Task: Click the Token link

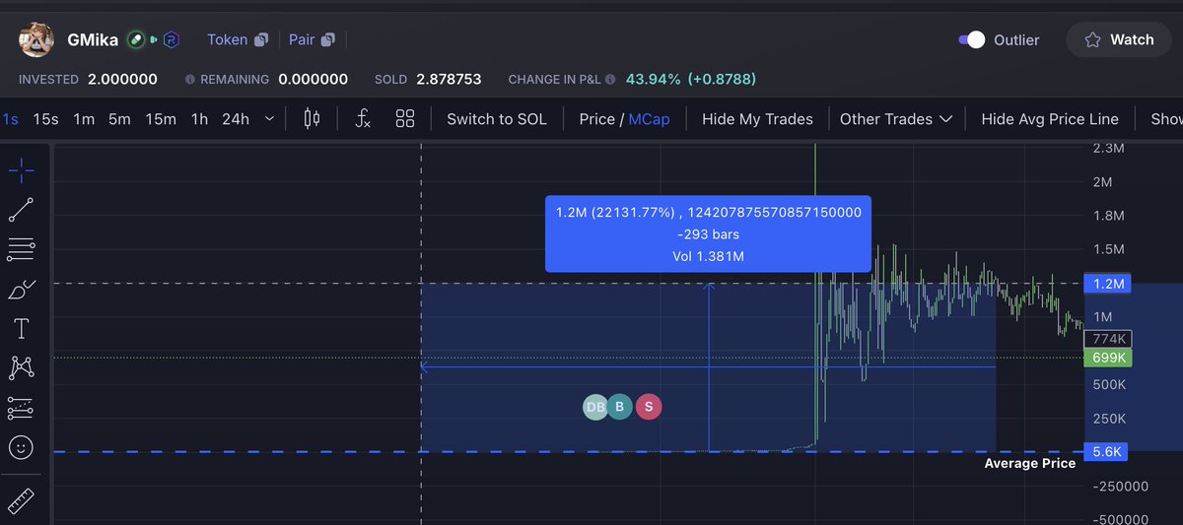Action: 227,40
